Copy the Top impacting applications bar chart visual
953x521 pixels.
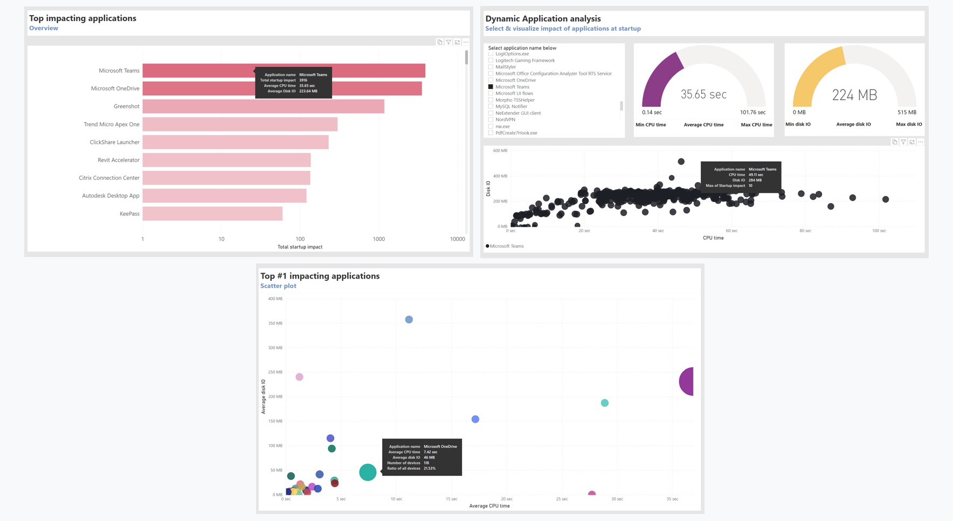440,42
